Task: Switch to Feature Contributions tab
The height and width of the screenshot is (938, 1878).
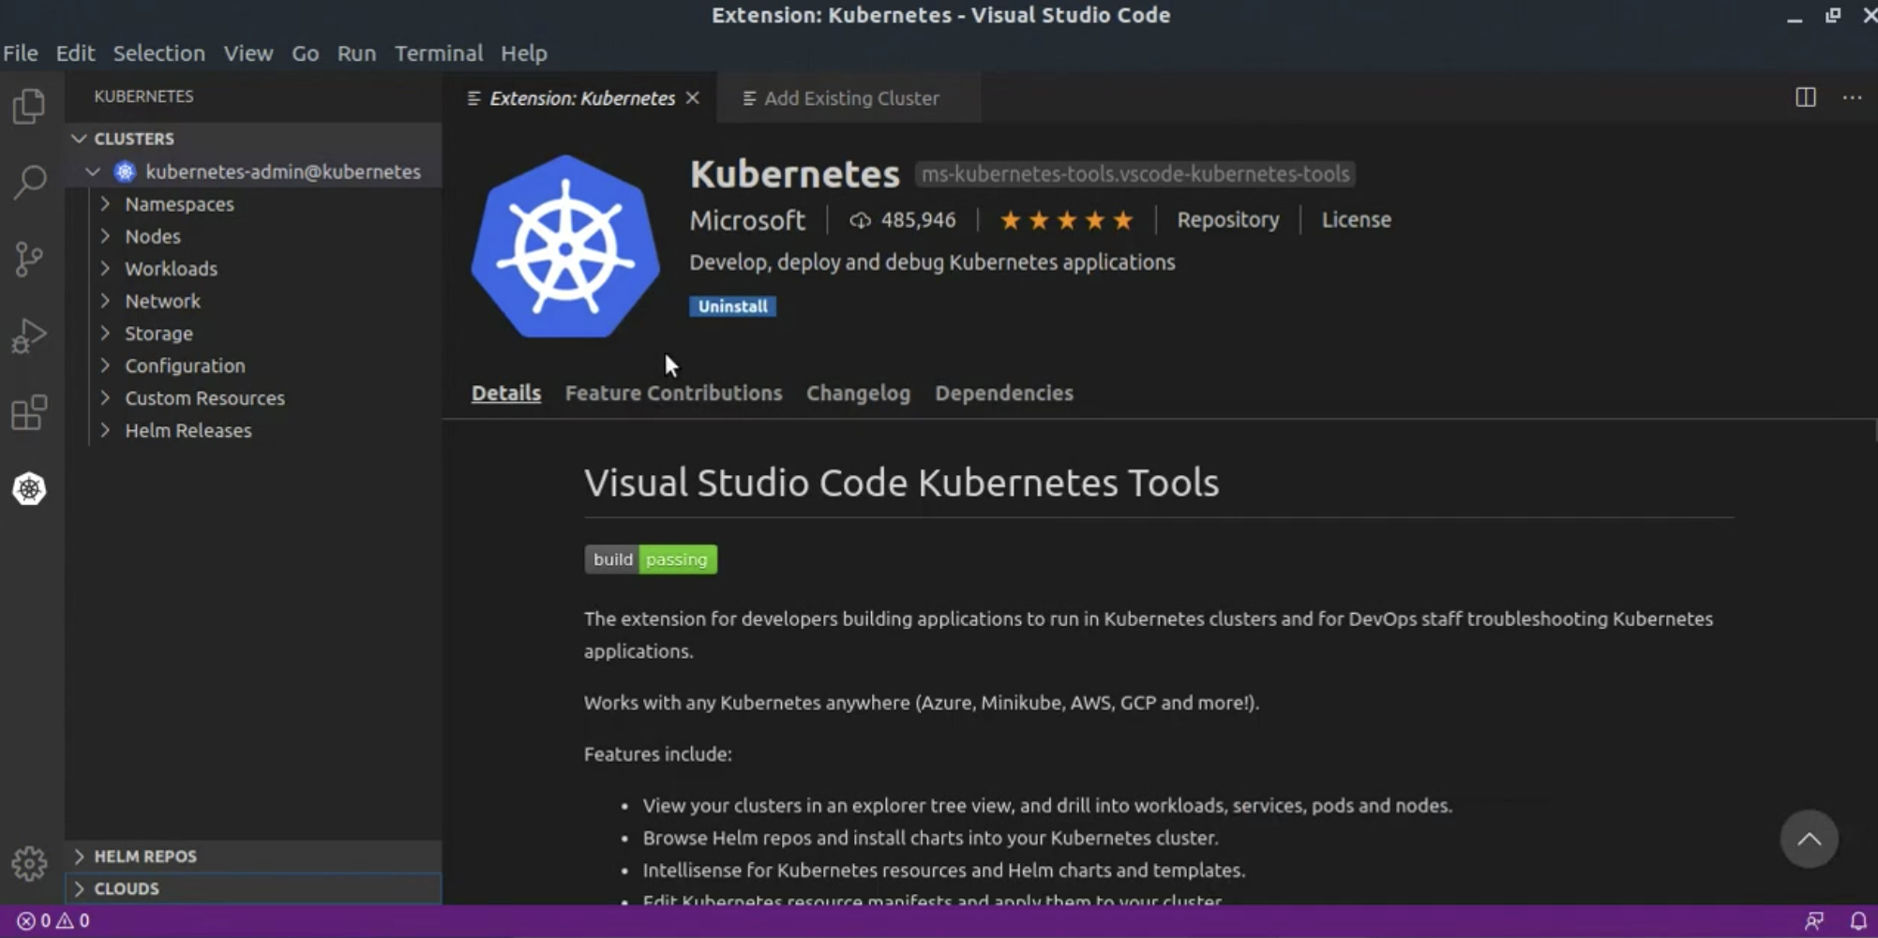Action: (673, 394)
